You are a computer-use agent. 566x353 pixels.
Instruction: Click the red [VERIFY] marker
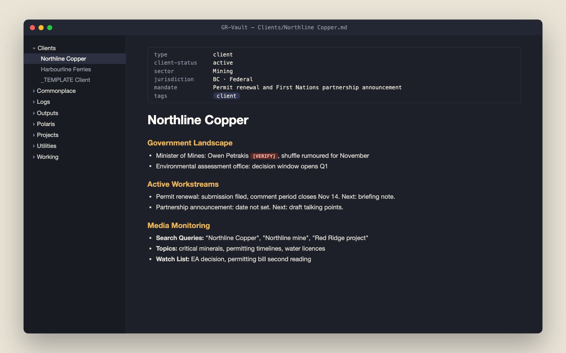click(264, 156)
